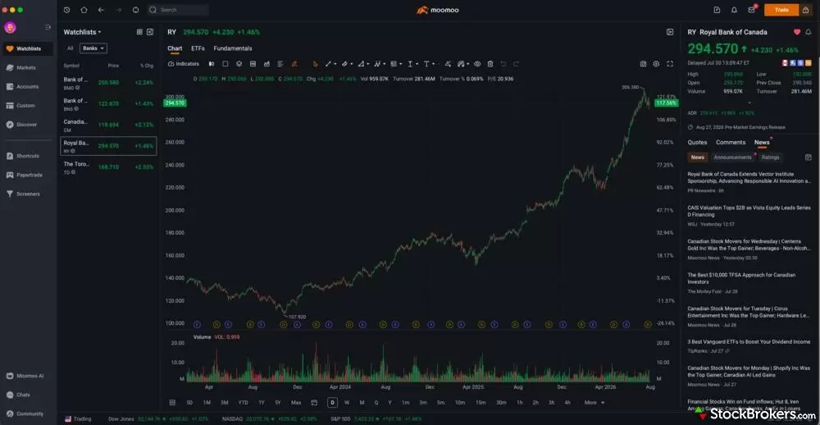Toggle drawings visibility eye icon

coord(477,64)
